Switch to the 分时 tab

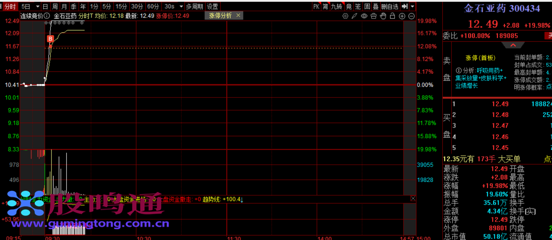pos(10,6)
